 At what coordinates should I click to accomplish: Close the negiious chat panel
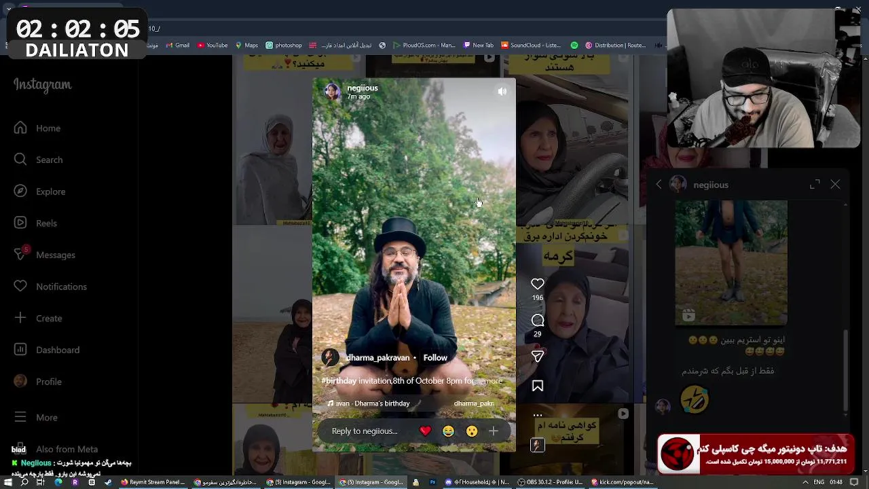coord(835,185)
